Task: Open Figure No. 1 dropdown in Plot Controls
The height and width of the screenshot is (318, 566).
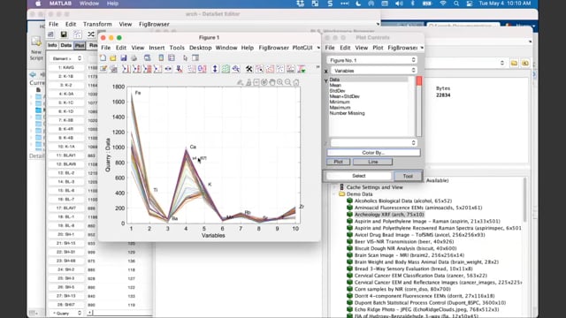Action: tap(372, 60)
